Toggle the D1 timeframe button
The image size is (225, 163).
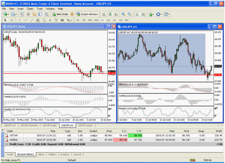[x=114, y=20]
